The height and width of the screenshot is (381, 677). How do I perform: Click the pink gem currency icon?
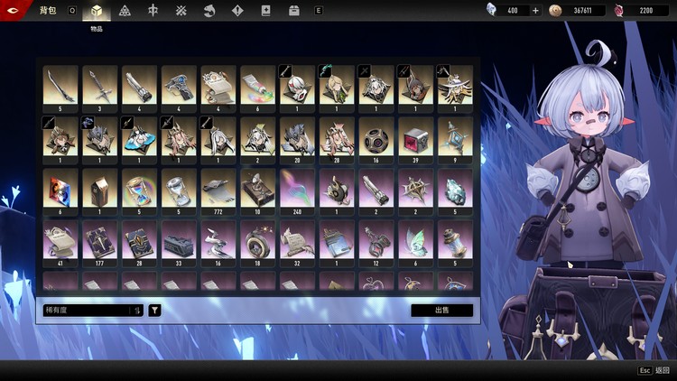(x=619, y=11)
